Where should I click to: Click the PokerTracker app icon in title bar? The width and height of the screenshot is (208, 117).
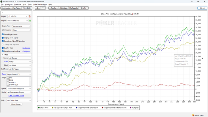pyautogui.click(x=1, y=1)
